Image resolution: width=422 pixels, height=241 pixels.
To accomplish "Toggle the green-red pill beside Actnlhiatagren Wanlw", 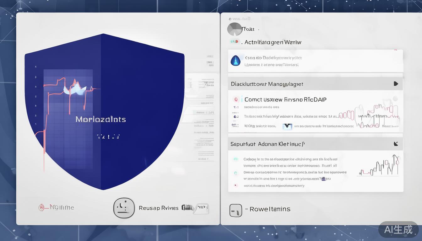I will (235, 41).
